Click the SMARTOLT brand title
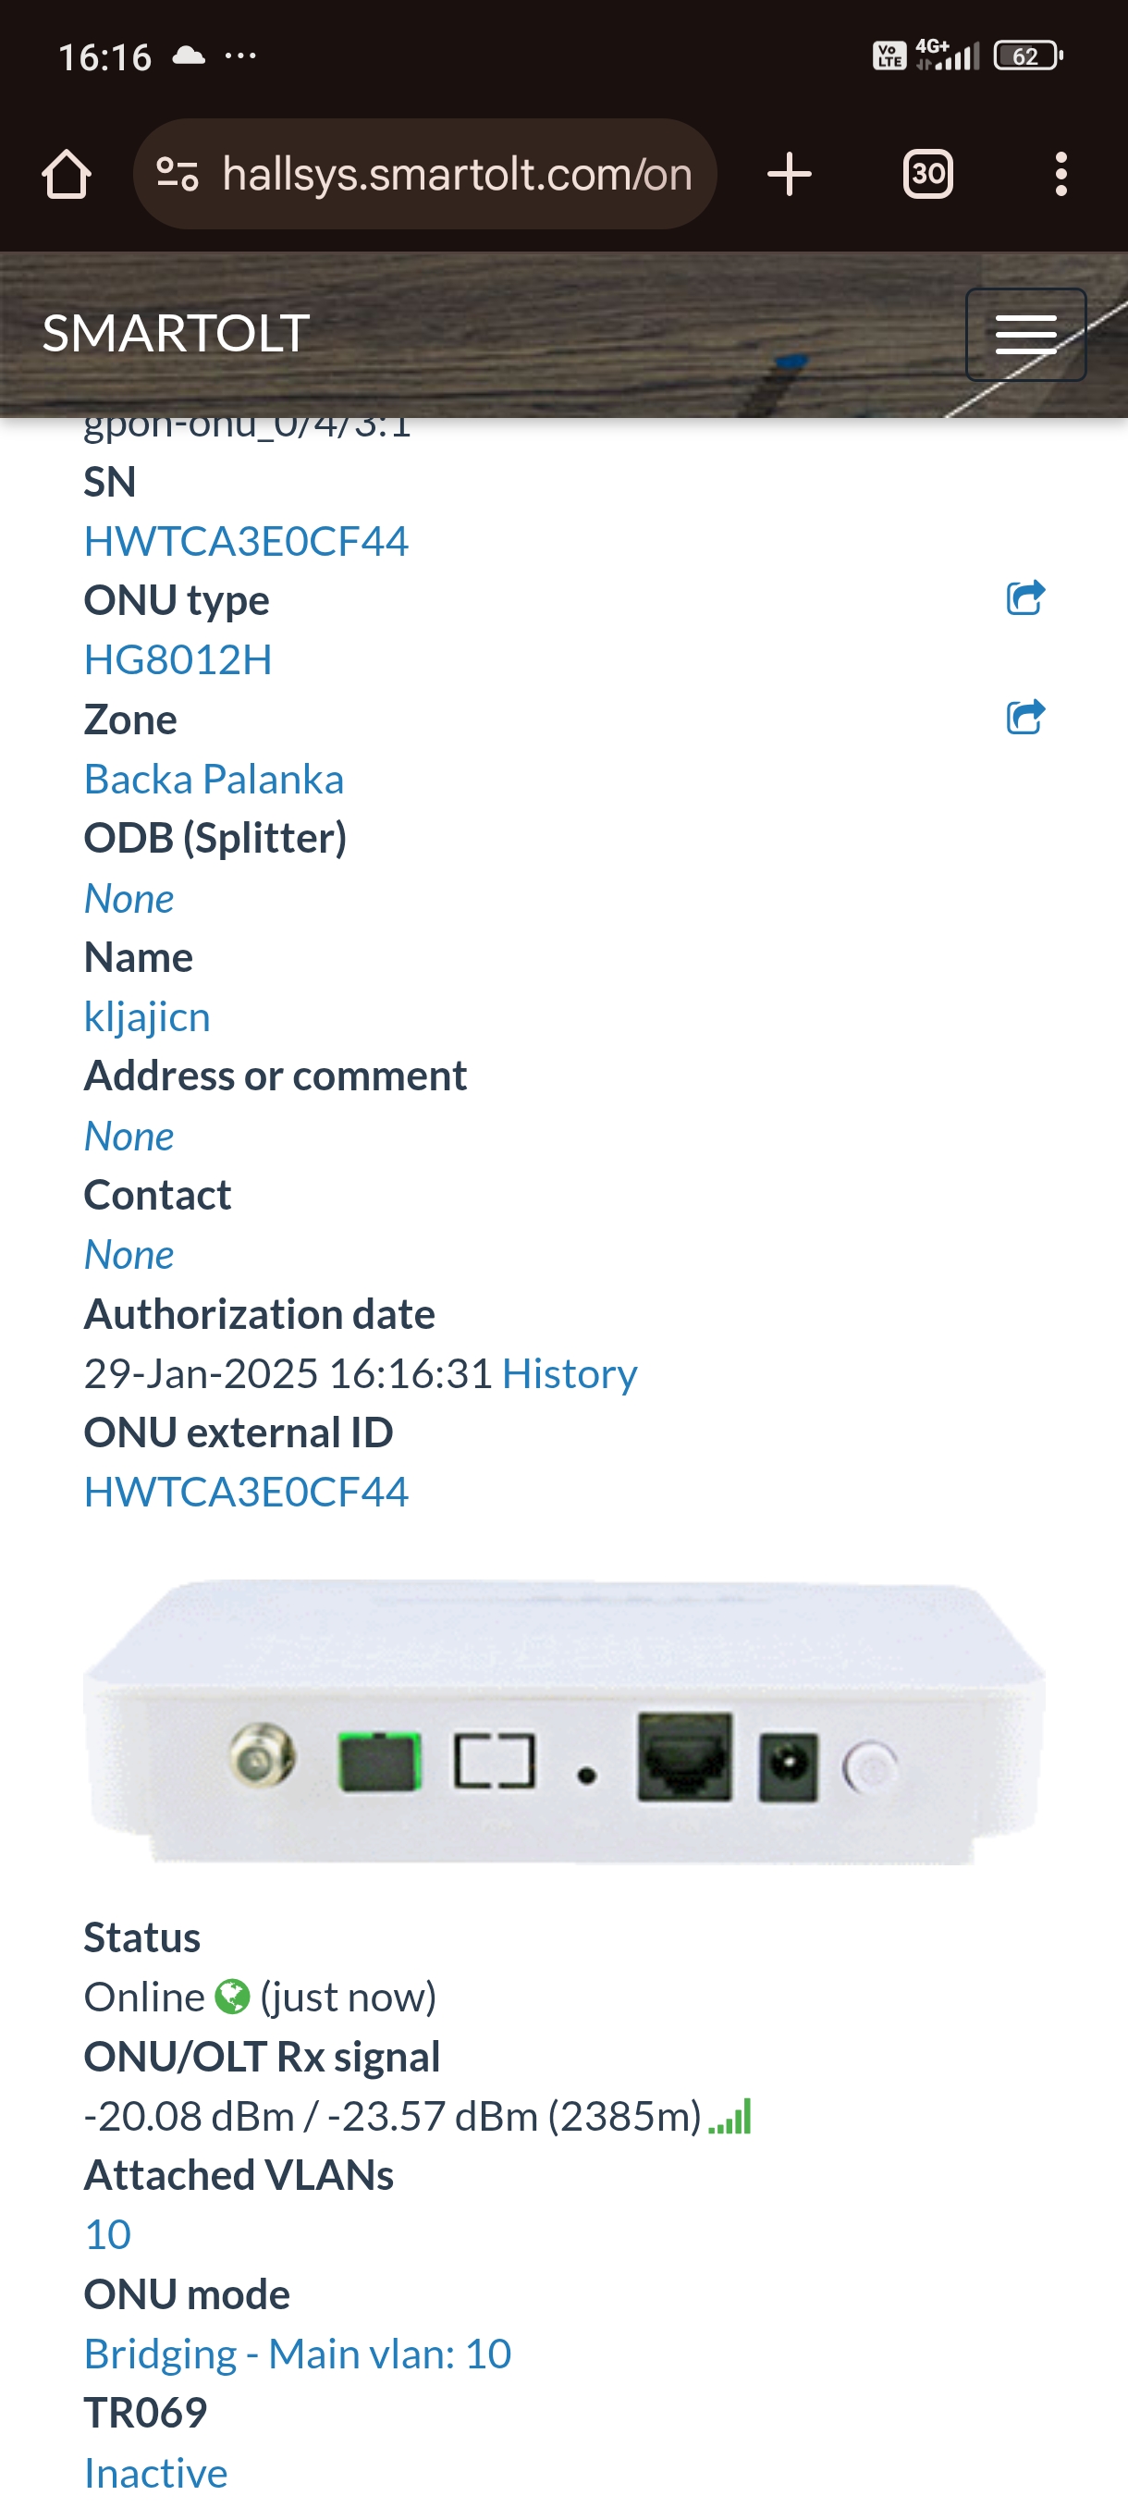 (177, 333)
